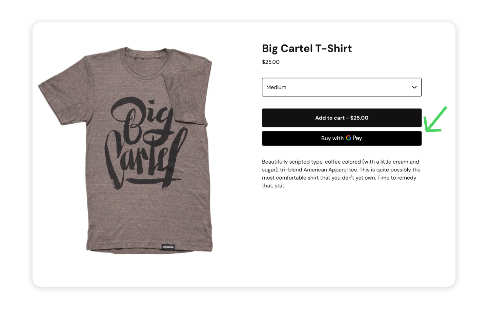Click the product description paragraph

pos(341,173)
